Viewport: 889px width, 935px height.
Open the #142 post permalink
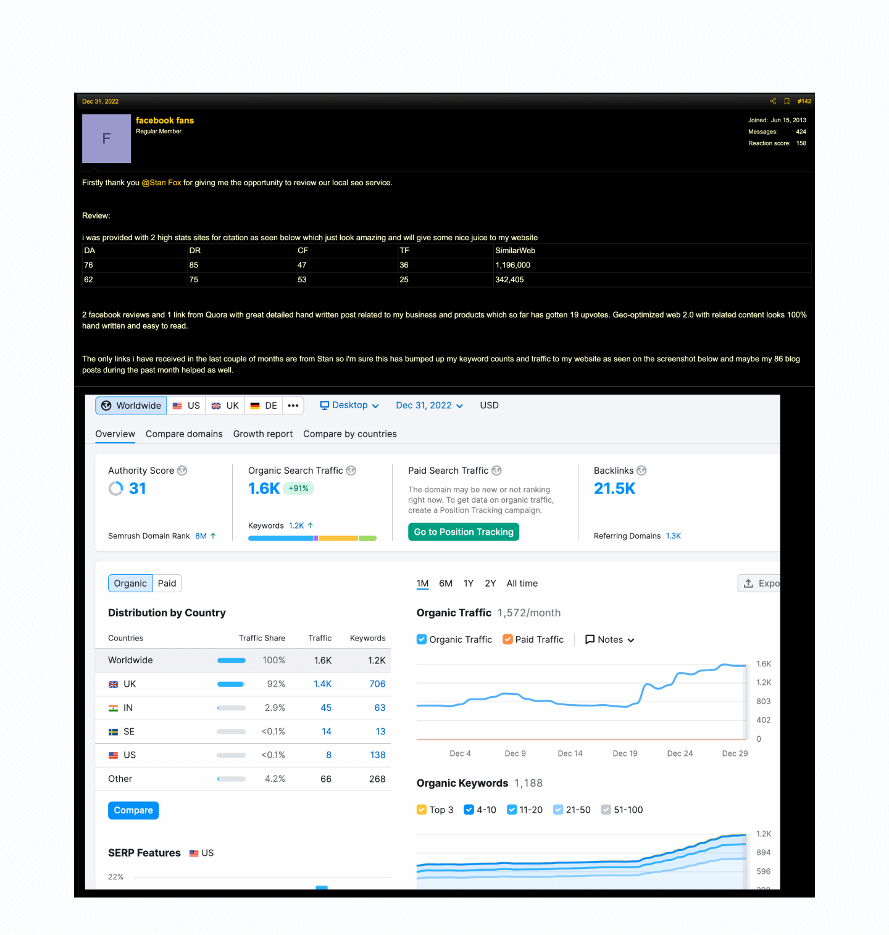pyautogui.click(x=804, y=101)
